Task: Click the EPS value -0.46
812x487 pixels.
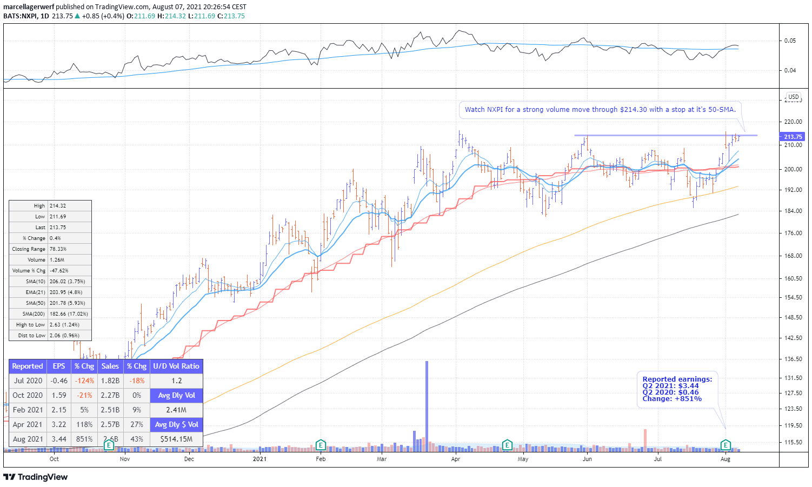Action: (x=59, y=381)
